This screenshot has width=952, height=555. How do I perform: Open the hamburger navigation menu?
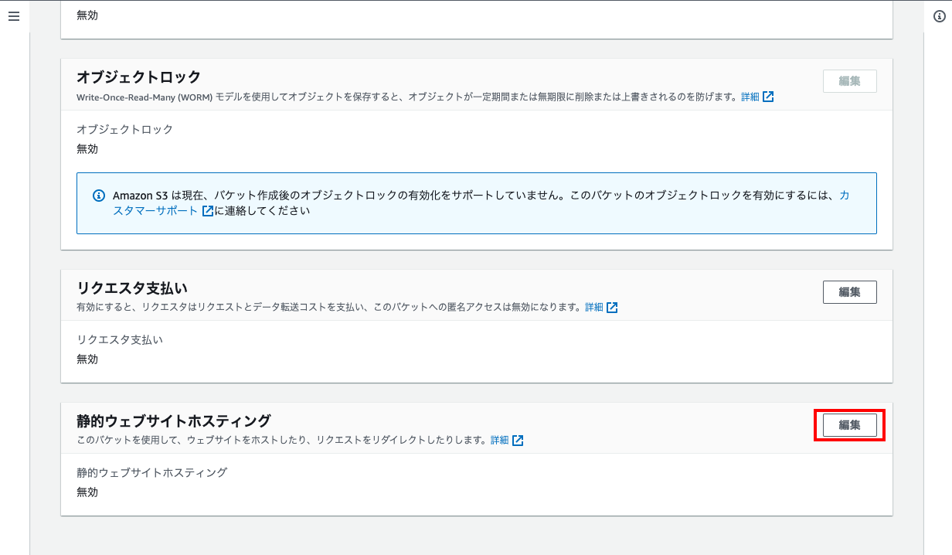[14, 16]
